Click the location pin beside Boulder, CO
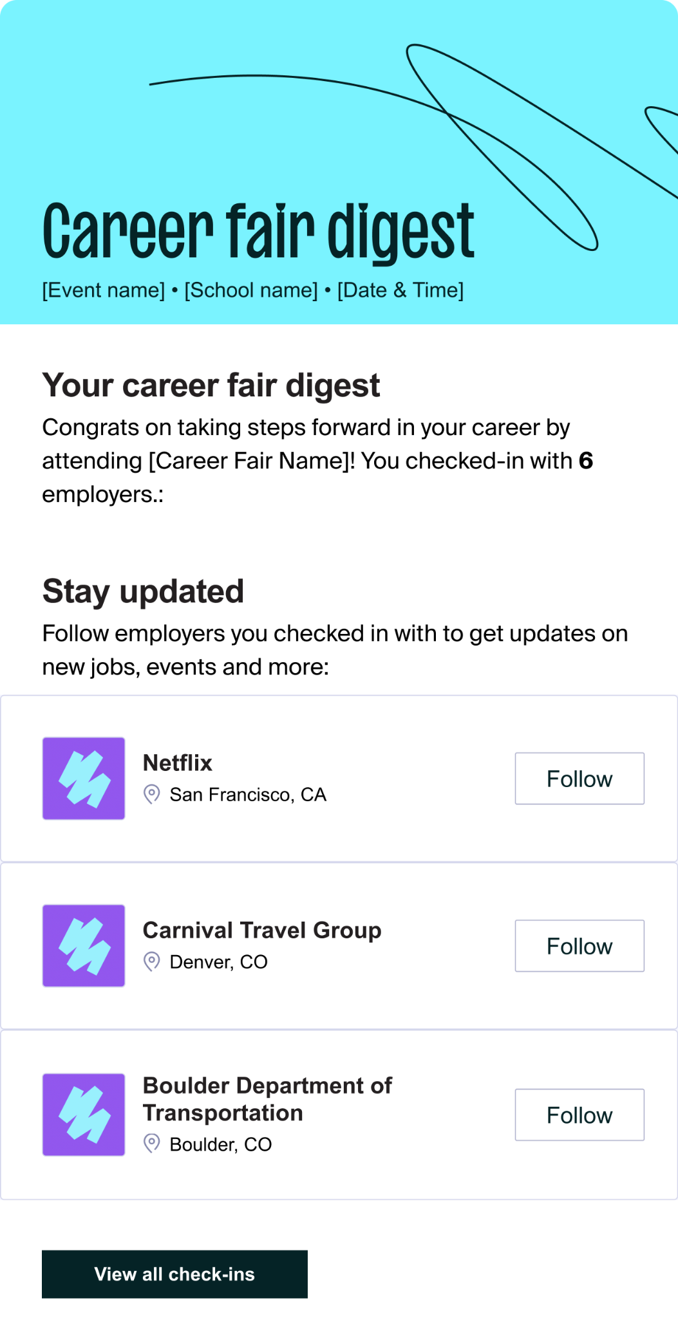This screenshot has width=678, height=1318. pyautogui.click(x=151, y=1144)
